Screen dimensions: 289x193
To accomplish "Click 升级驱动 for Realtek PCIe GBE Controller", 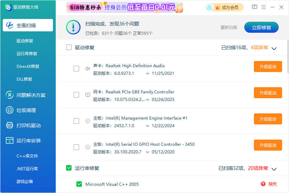I will tap(268, 93).
